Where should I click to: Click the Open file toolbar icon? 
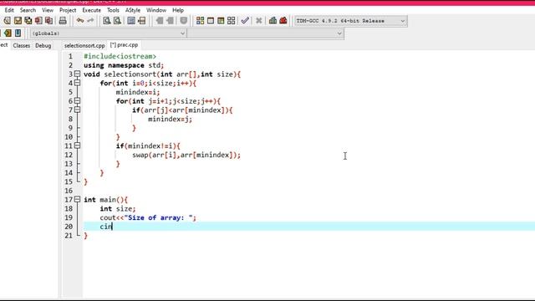pyautogui.click(x=7, y=21)
